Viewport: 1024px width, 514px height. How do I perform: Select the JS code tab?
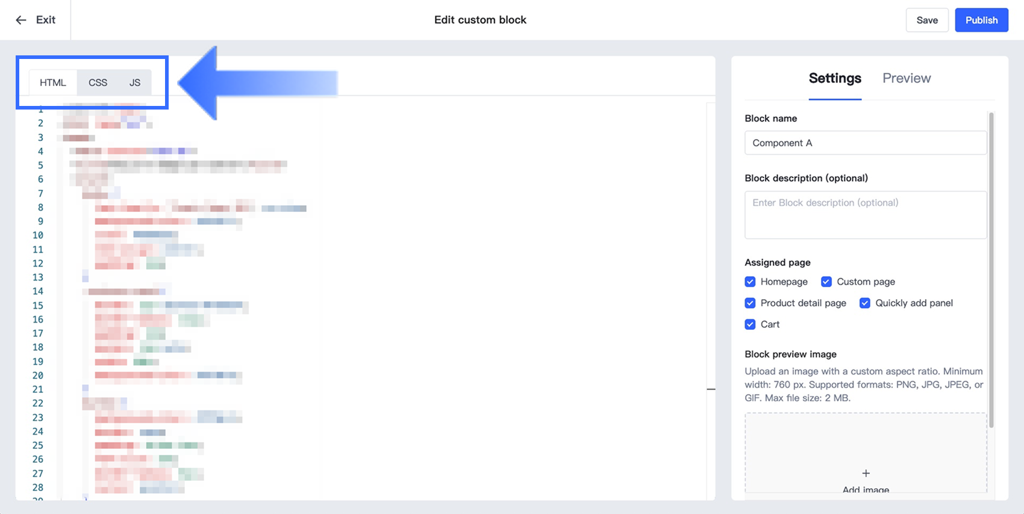(135, 82)
